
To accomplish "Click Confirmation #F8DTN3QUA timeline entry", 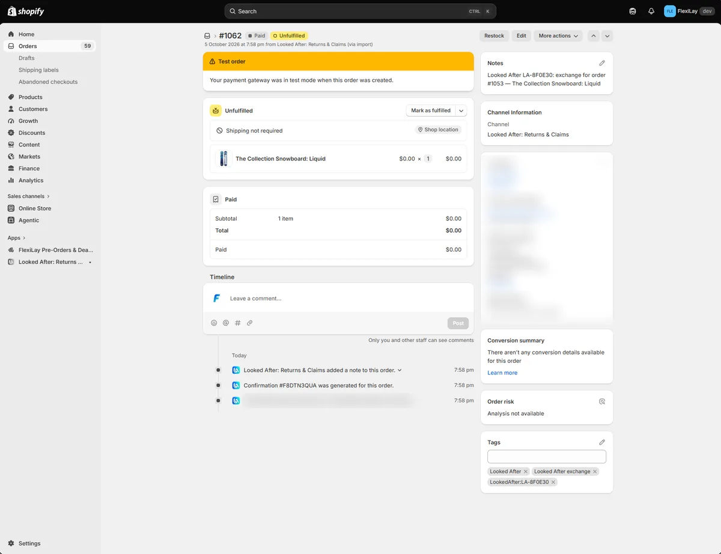I will pyautogui.click(x=318, y=385).
